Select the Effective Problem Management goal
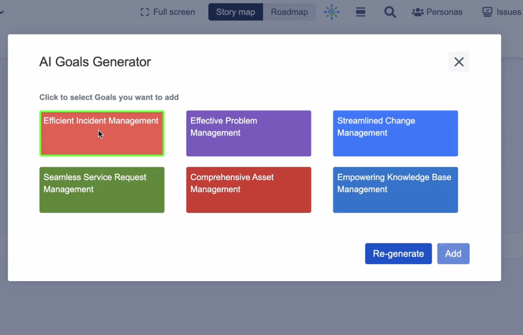This screenshot has width=523, height=335. [x=248, y=133]
